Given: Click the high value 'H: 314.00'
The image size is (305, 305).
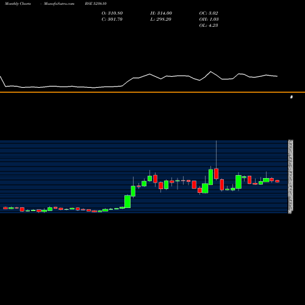Looking at the screenshot, I should coord(161,13).
